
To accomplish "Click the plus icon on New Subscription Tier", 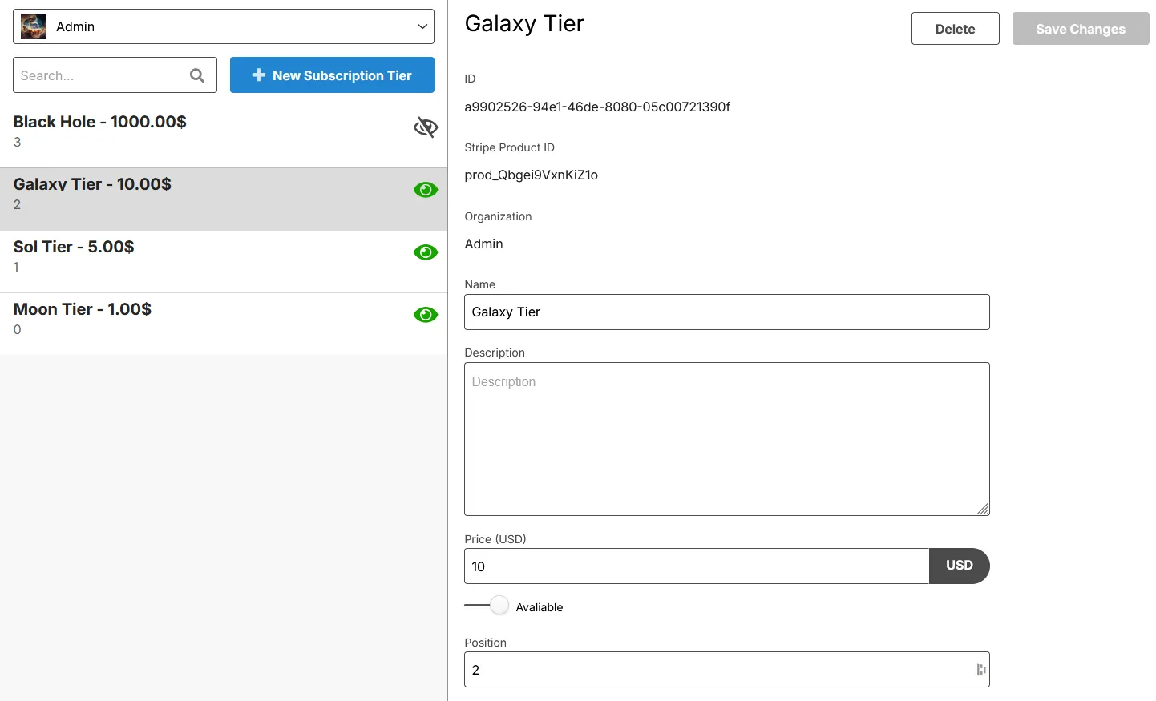I will [x=259, y=75].
